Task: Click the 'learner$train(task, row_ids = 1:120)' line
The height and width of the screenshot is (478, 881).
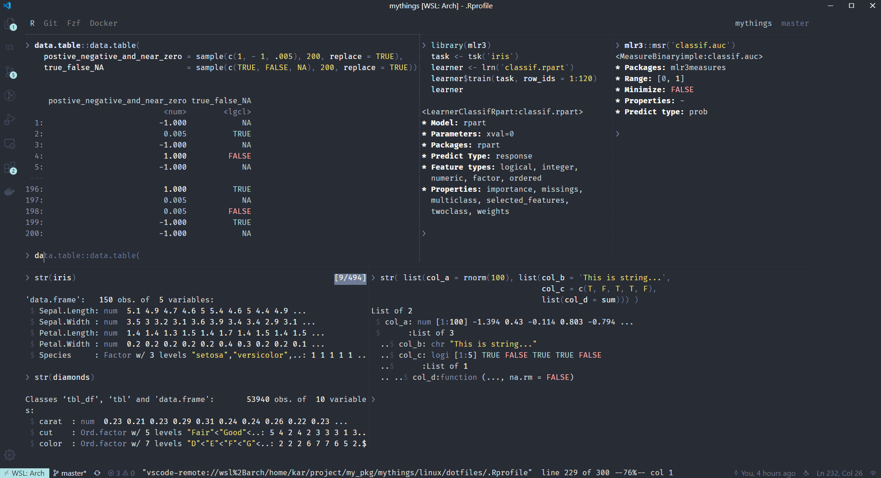Action: (x=514, y=78)
